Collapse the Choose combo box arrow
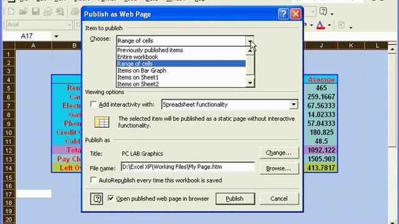 click(249, 40)
